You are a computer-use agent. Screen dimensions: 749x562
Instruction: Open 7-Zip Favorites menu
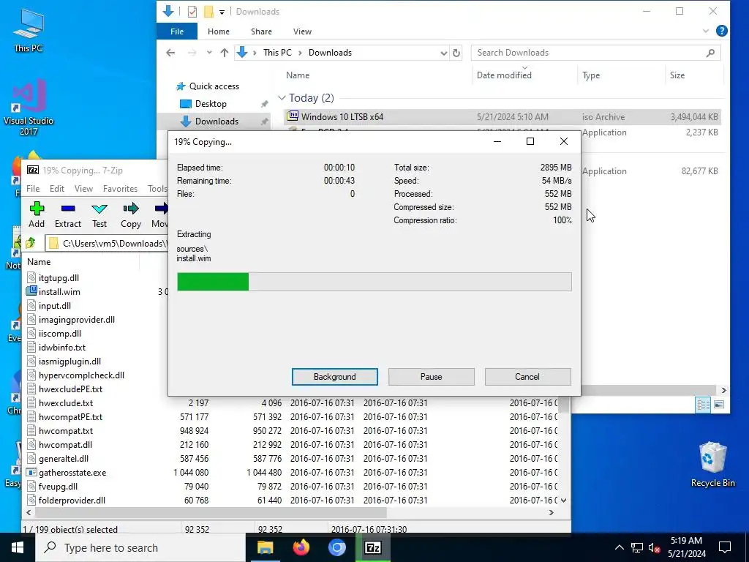pos(120,188)
